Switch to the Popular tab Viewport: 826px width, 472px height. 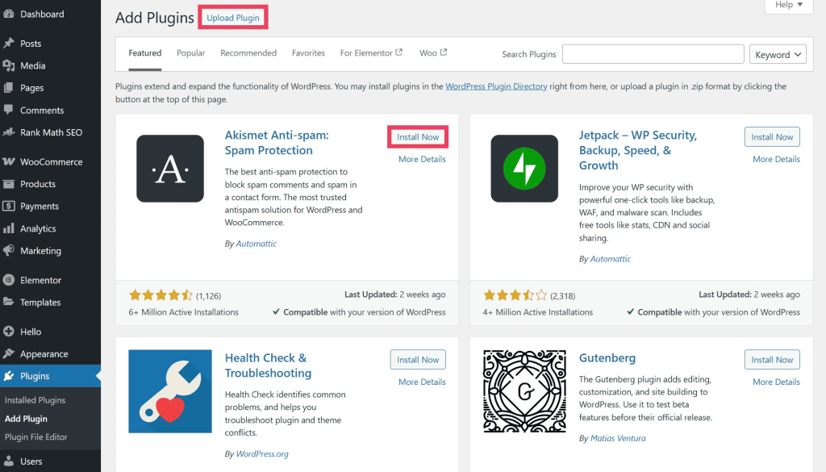[190, 53]
